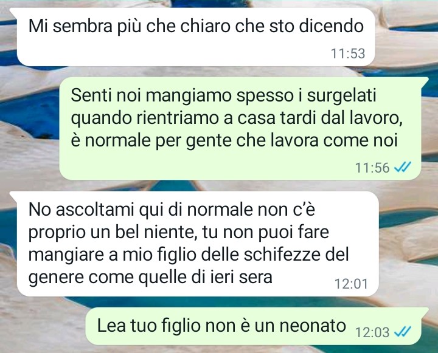Tap the blue read-receipt checkmarks at 12:03
438x353 pixels.
[402, 332]
